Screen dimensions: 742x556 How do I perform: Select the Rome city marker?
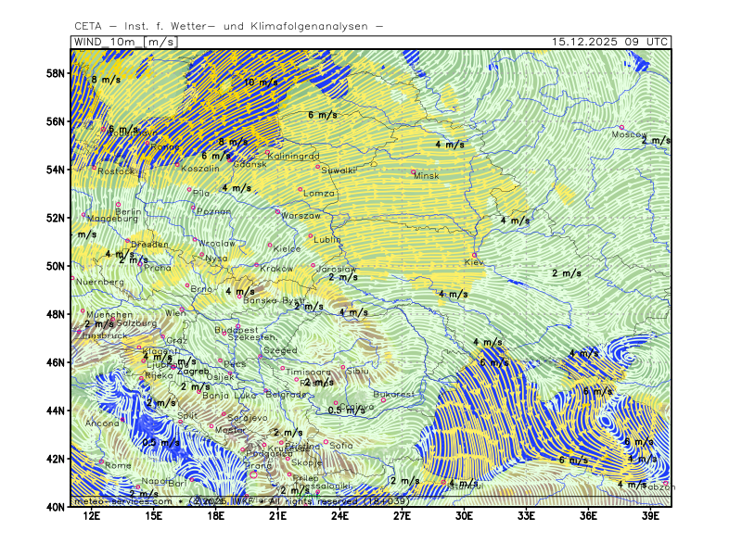point(102,461)
